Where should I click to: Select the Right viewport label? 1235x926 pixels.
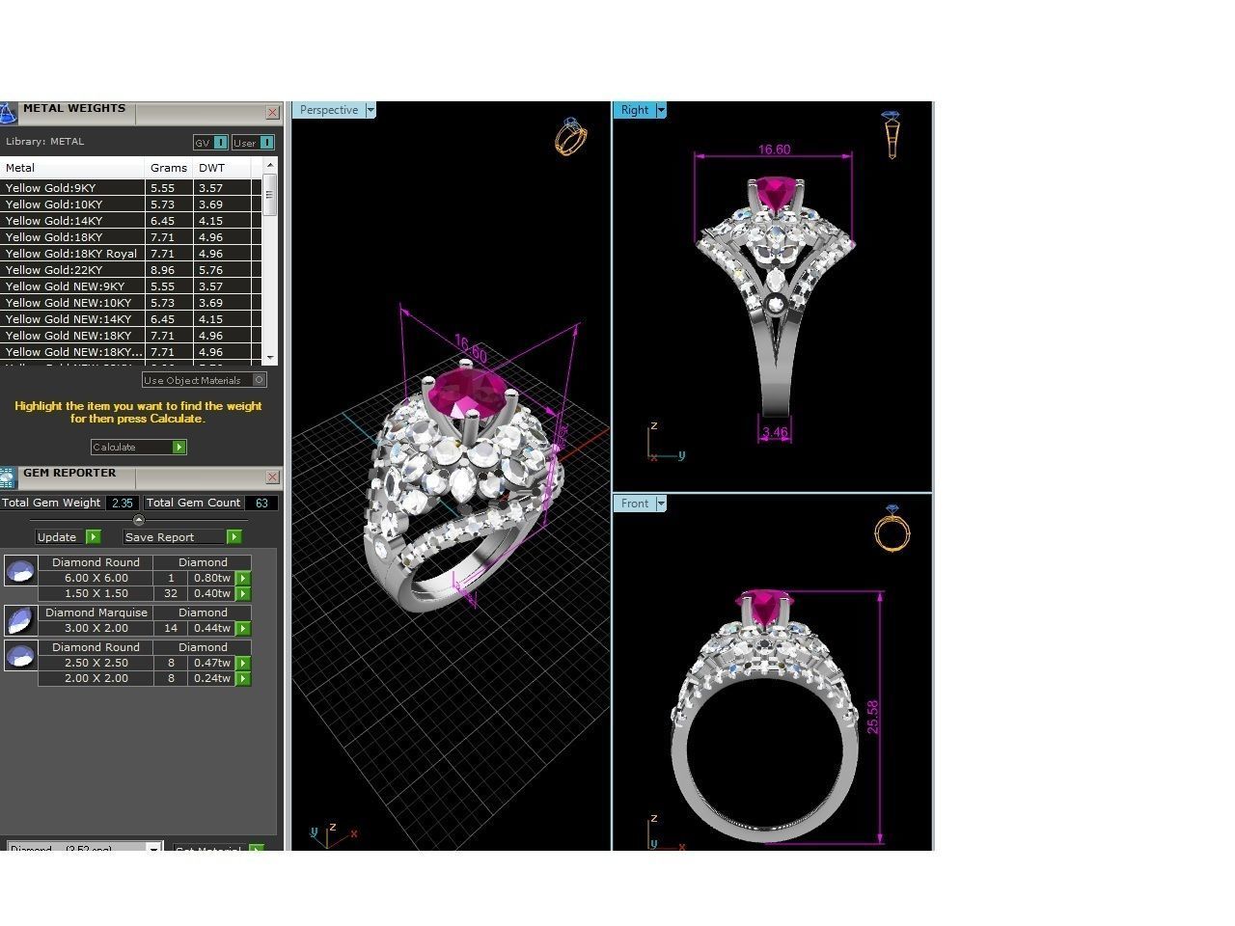(635, 110)
